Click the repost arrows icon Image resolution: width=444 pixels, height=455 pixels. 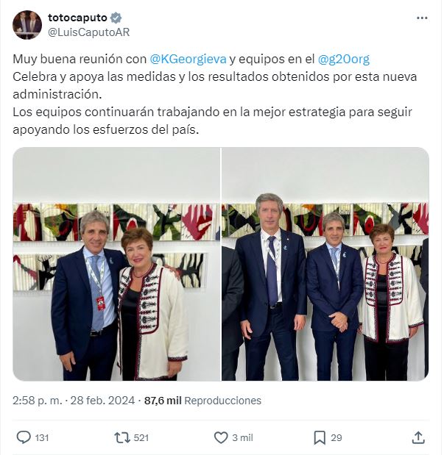click(x=122, y=437)
